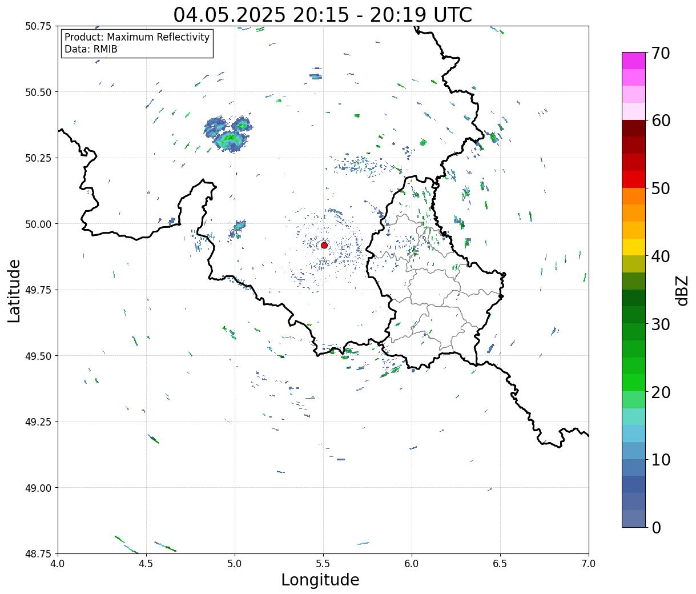696x594 pixels.
Task: Click the "Data: RMIB" label
Action: coord(91,50)
